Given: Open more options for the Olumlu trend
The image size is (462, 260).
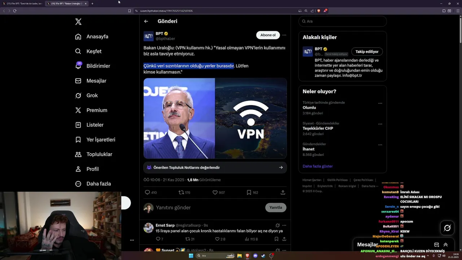Looking at the screenshot, I should (380, 103).
